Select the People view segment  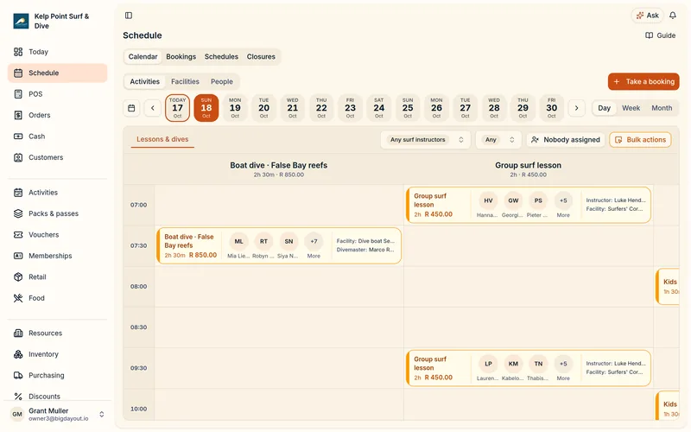(222, 81)
